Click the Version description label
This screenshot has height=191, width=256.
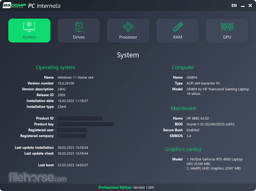click(38, 89)
